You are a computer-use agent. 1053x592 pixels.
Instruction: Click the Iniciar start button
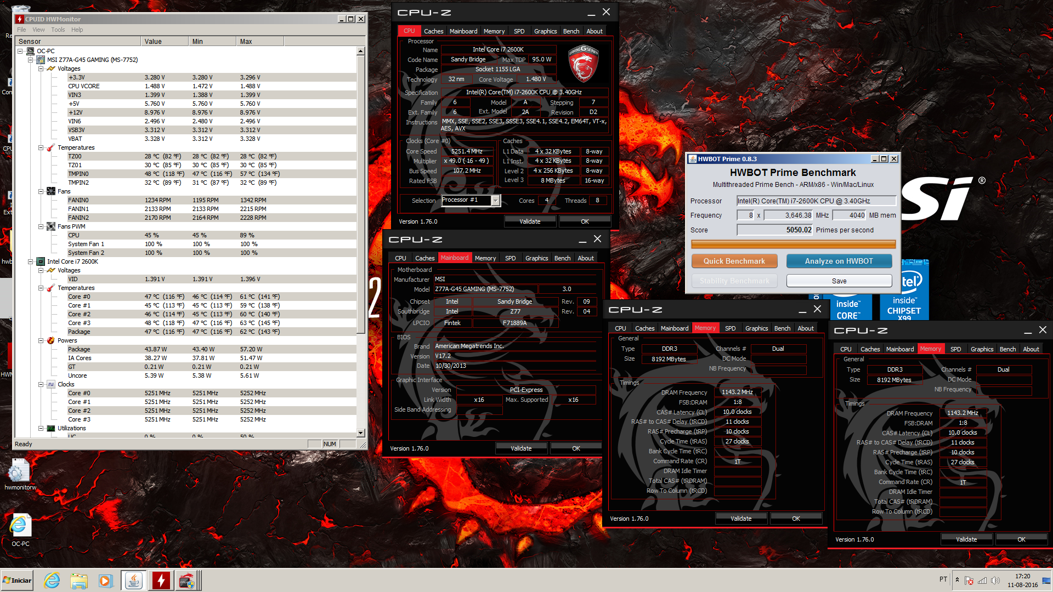coord(17,580)
